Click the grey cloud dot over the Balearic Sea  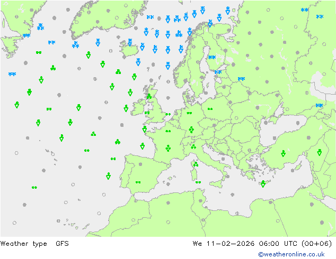click(x=168, y=184)
